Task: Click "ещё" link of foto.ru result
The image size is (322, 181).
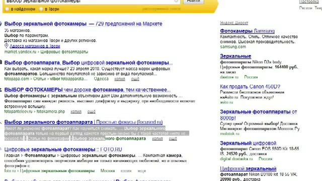Action: [x=142, y=171]
